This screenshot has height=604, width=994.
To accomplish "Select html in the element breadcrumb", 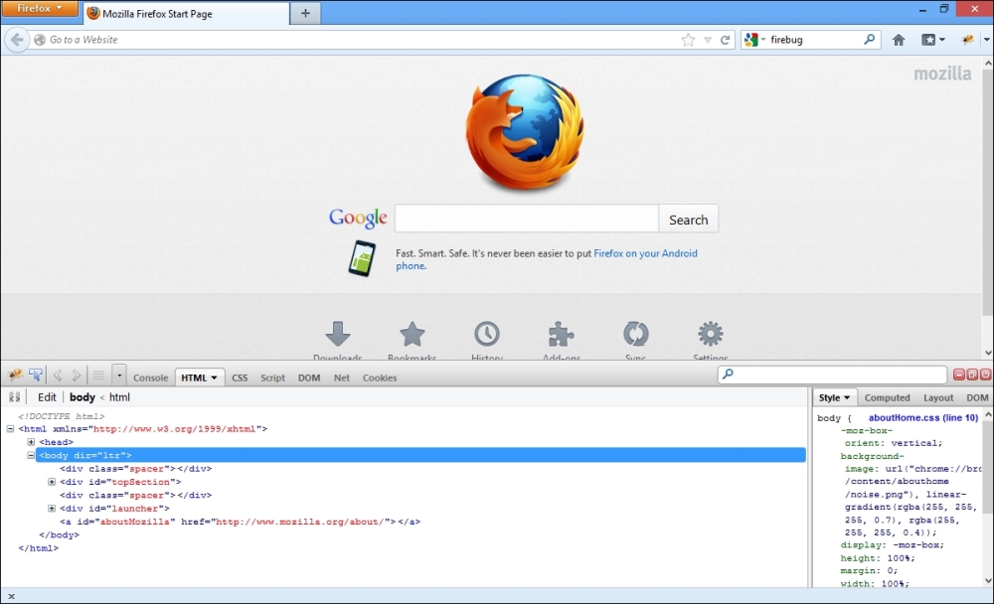I will pos(119,397).
